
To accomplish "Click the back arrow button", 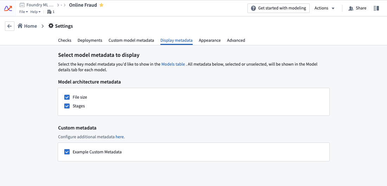I will tap(9, 26).
